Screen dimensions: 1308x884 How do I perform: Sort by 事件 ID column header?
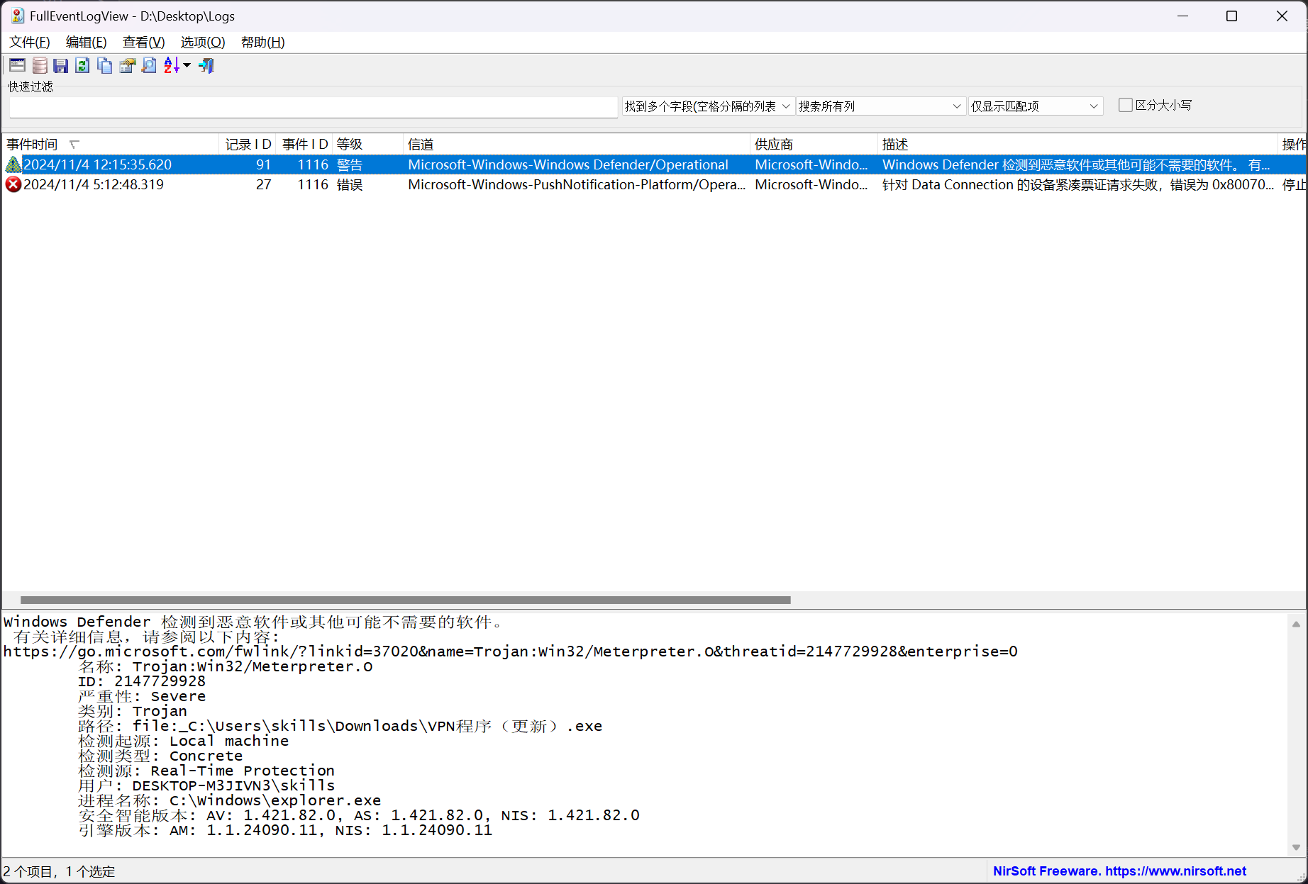pos(304,145)
